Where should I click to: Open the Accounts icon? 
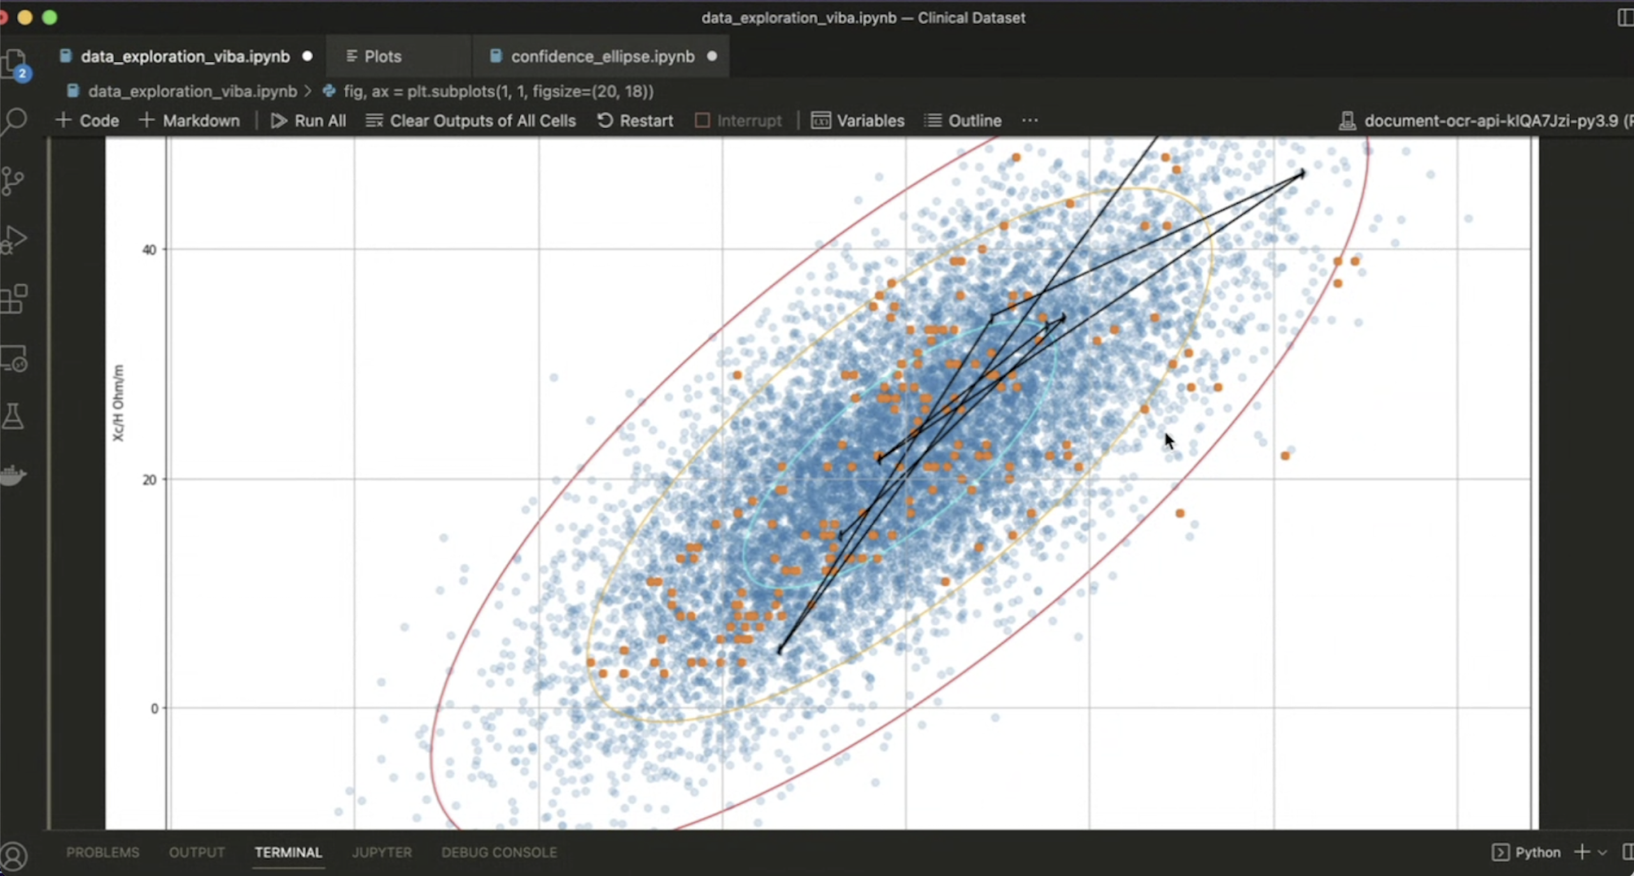click(x=14, y=856)
